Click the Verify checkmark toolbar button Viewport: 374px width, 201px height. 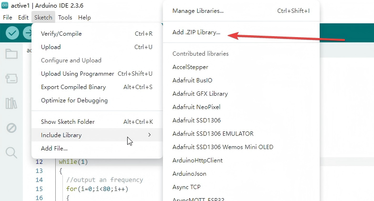coord(12,33)
